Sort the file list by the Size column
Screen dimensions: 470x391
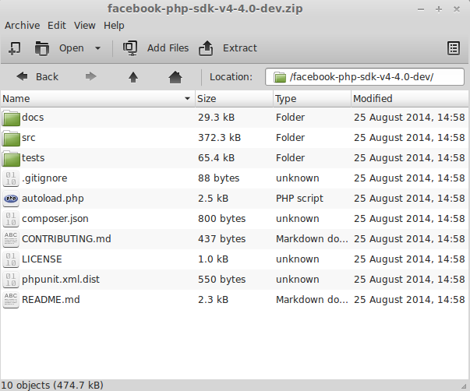234,99
